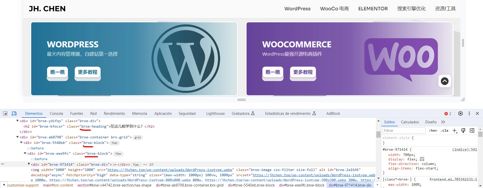Toggle the flex badge on brxe-5540eb
Viewport: 483px width, 188px height.
pyautogui.click(x=115, y=143)
